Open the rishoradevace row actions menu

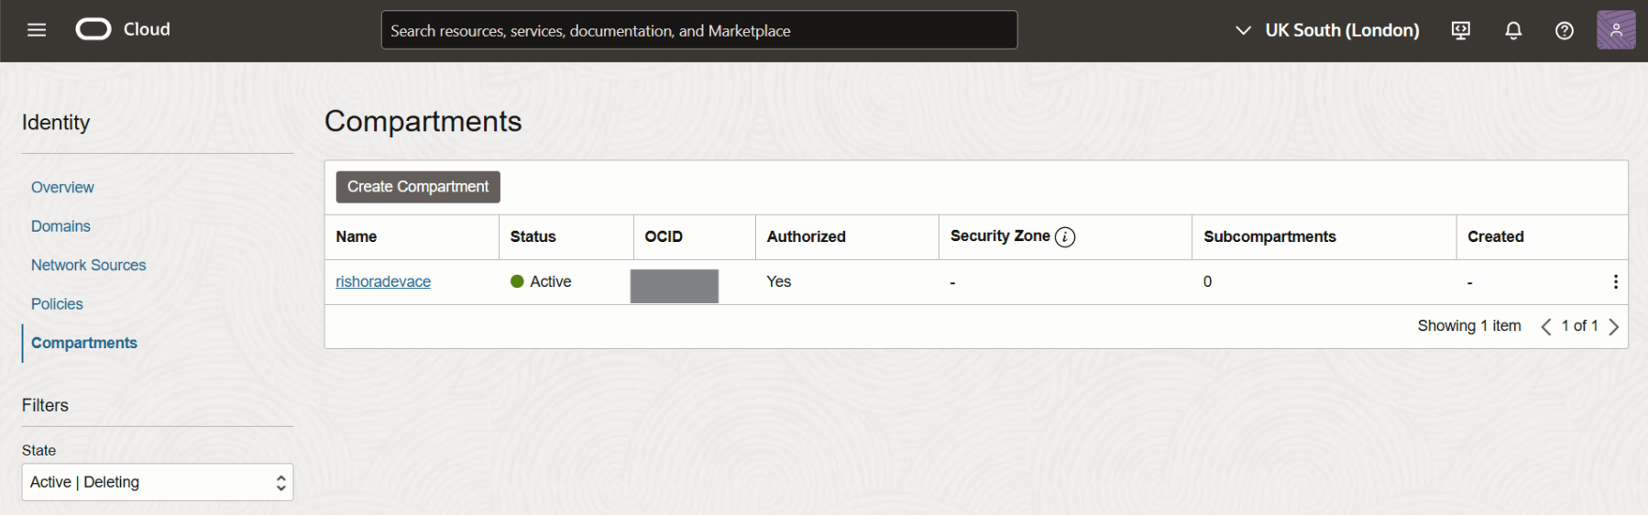click(x=1615, y=282)
